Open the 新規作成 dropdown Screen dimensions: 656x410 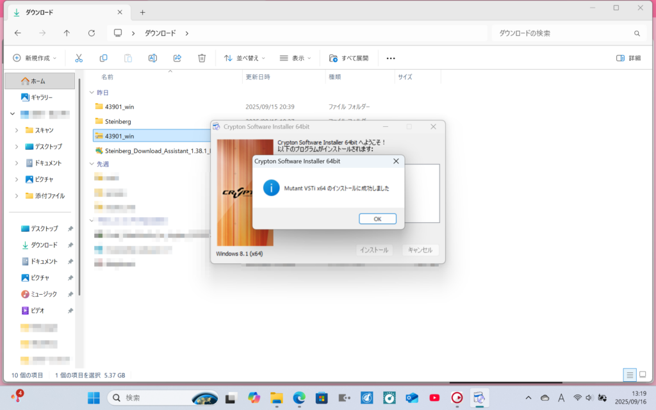35,58
